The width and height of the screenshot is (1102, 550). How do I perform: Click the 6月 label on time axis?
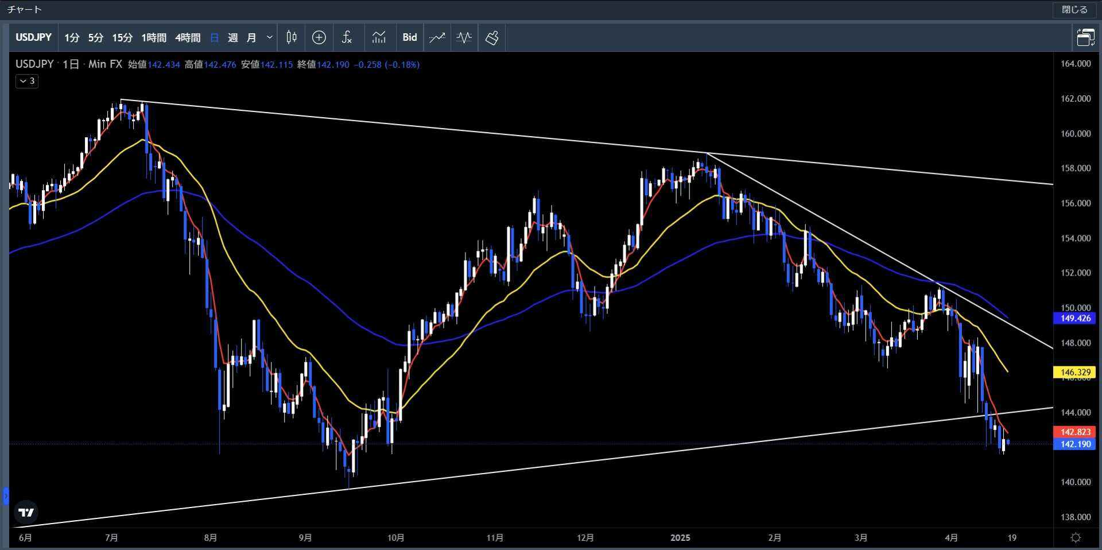point(25,538)
